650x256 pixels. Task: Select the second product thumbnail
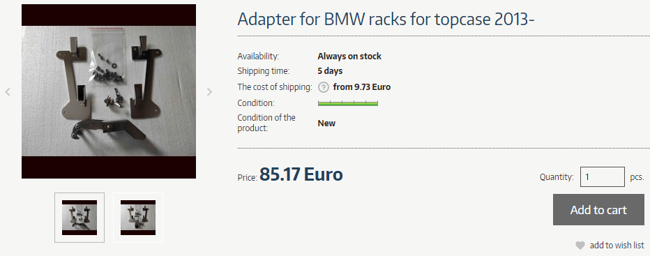pyautogui.click(x=138, y=218)
